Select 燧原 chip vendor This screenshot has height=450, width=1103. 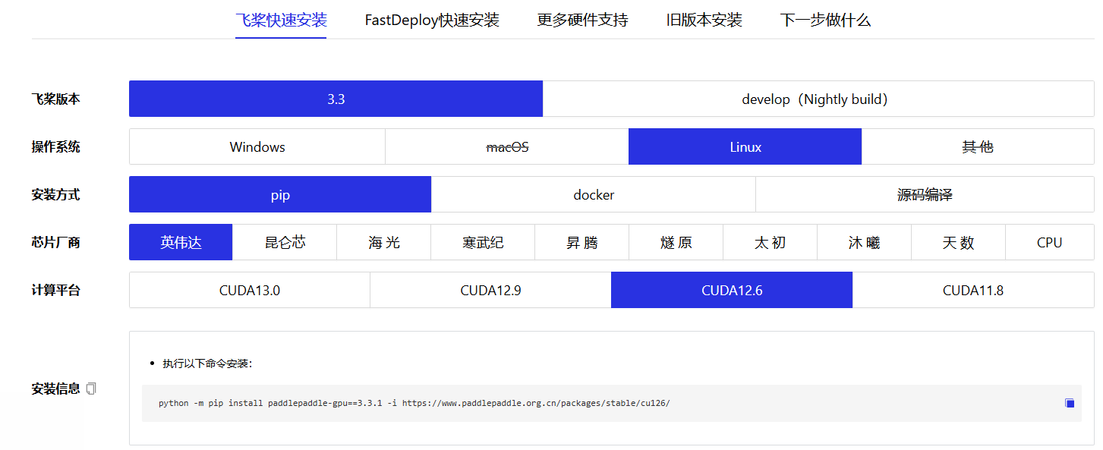(676, 242)
